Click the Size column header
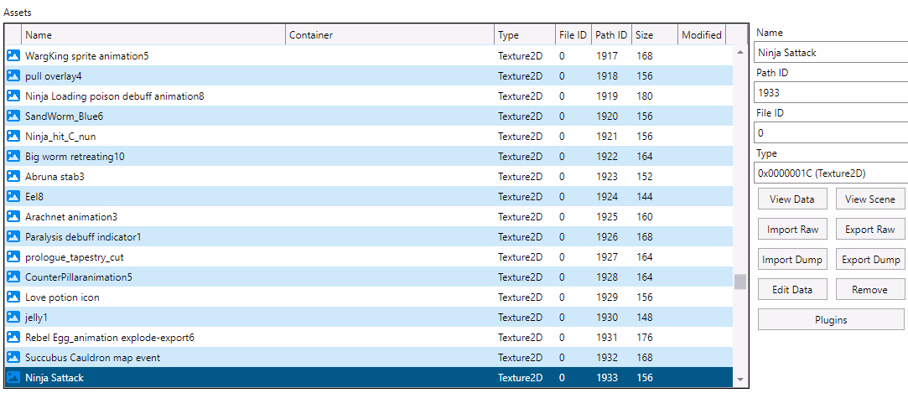This screenshot has height=393, width=908. point(653,35)
